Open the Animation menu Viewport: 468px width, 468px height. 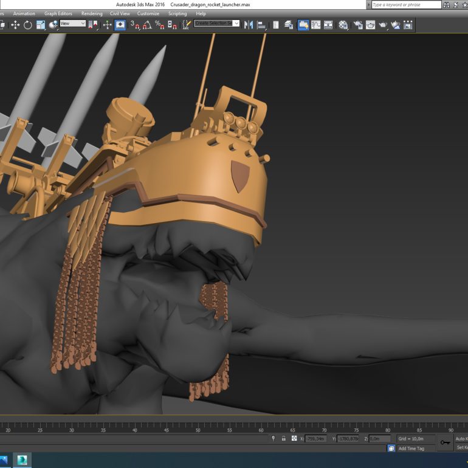click(24, 13)
